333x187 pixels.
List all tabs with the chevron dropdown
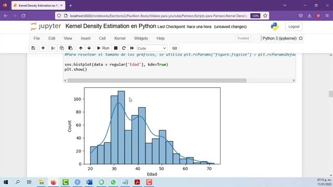click(285, 5)
